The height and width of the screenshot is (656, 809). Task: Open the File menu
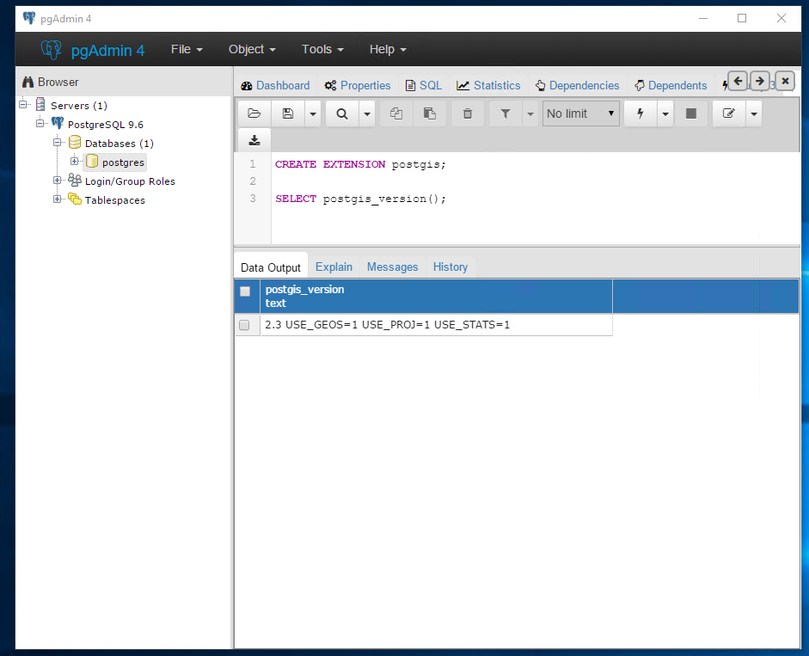187,50
